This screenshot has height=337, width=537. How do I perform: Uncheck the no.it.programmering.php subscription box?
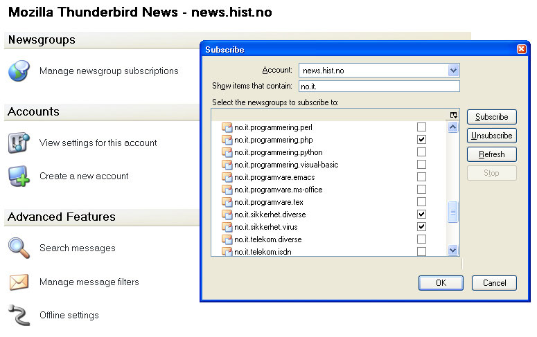[x=421, y=140]
